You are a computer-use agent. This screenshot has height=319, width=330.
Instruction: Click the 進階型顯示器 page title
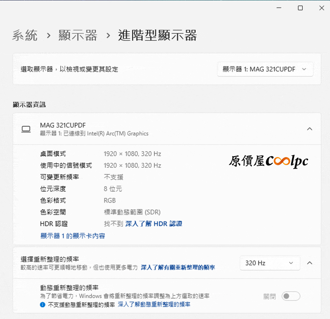(x=157, y=36)
